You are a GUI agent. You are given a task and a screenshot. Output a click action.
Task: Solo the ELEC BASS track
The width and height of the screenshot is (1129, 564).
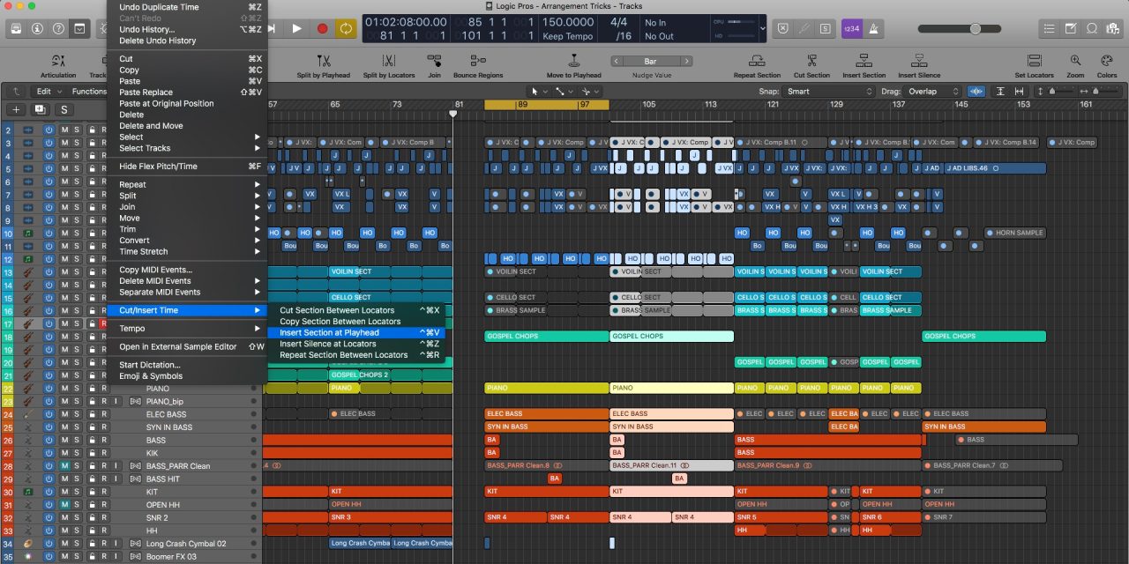click(78, 414)
